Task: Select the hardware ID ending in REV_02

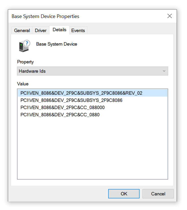Action: (82, 93)
